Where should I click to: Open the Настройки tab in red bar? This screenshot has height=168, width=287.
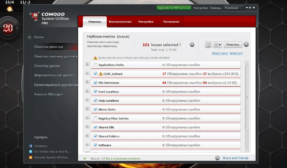click(146, 22)
